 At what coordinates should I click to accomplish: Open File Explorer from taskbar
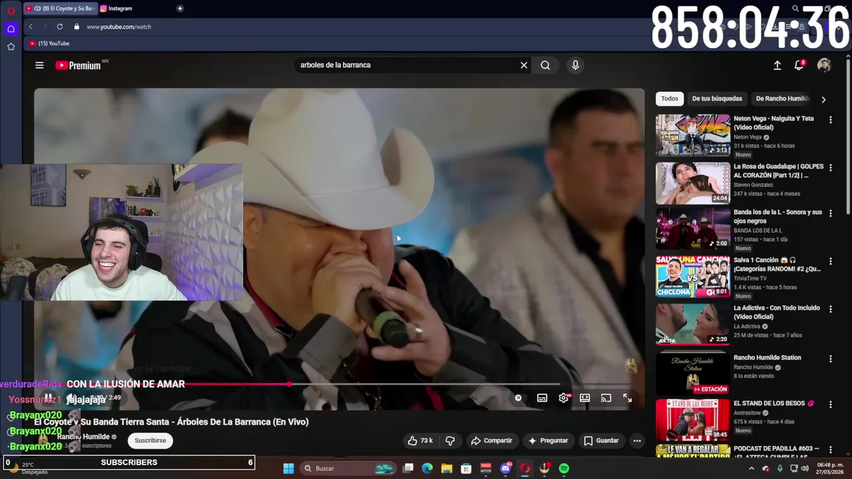click(x=447, y=468)
